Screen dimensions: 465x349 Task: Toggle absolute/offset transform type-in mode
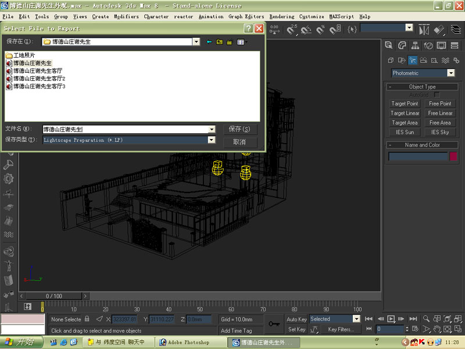(x=99, y=319)
